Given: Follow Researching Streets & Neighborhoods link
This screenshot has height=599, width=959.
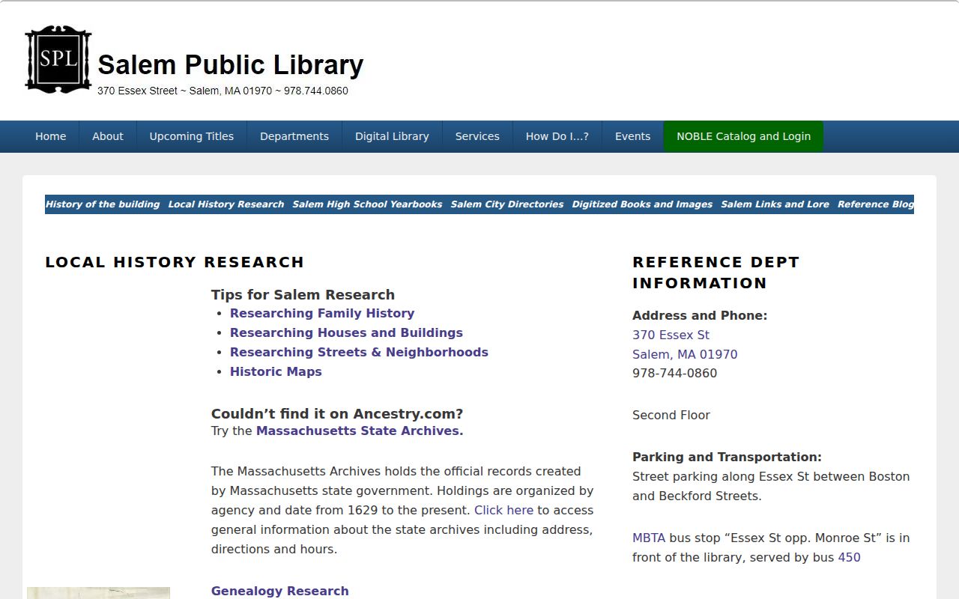Looking at the screenshot, I should [359, 352].
